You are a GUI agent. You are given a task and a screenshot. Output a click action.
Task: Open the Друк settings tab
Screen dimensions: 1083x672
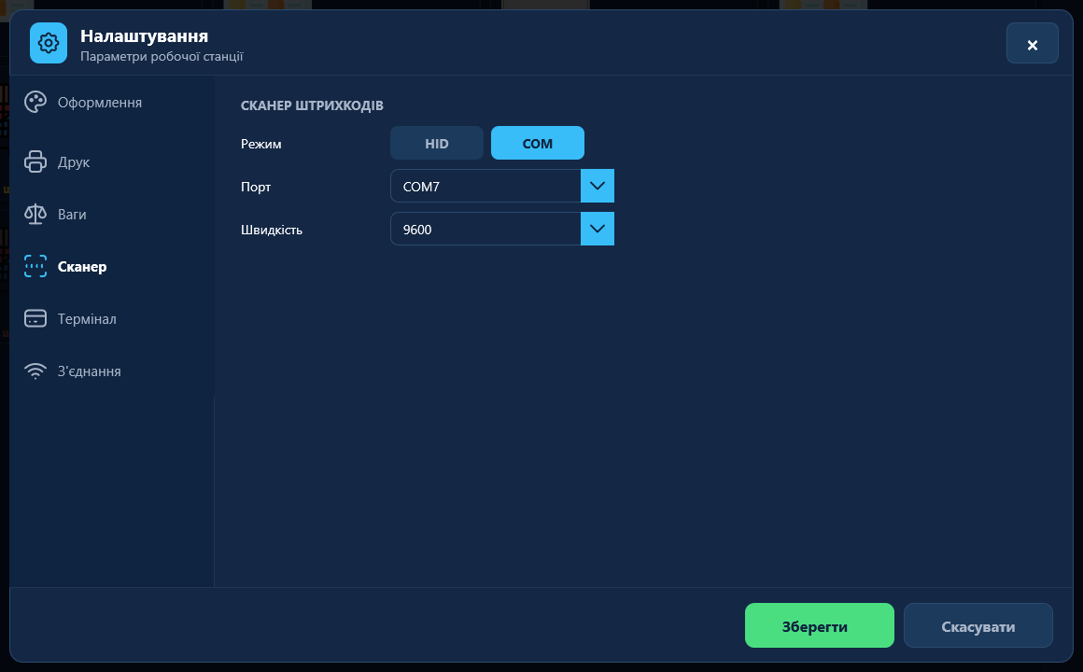[112, 161]
